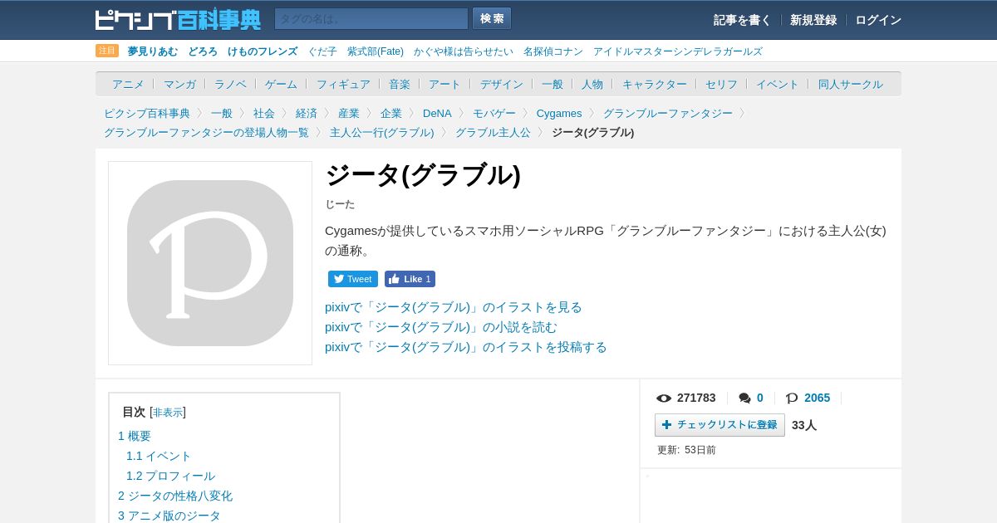Jump to section 1 概要

(x=135, y=436)
